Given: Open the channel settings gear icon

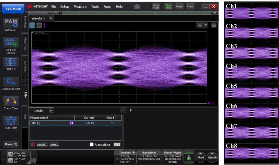Looking at the screenshot, I should [34, 161].
